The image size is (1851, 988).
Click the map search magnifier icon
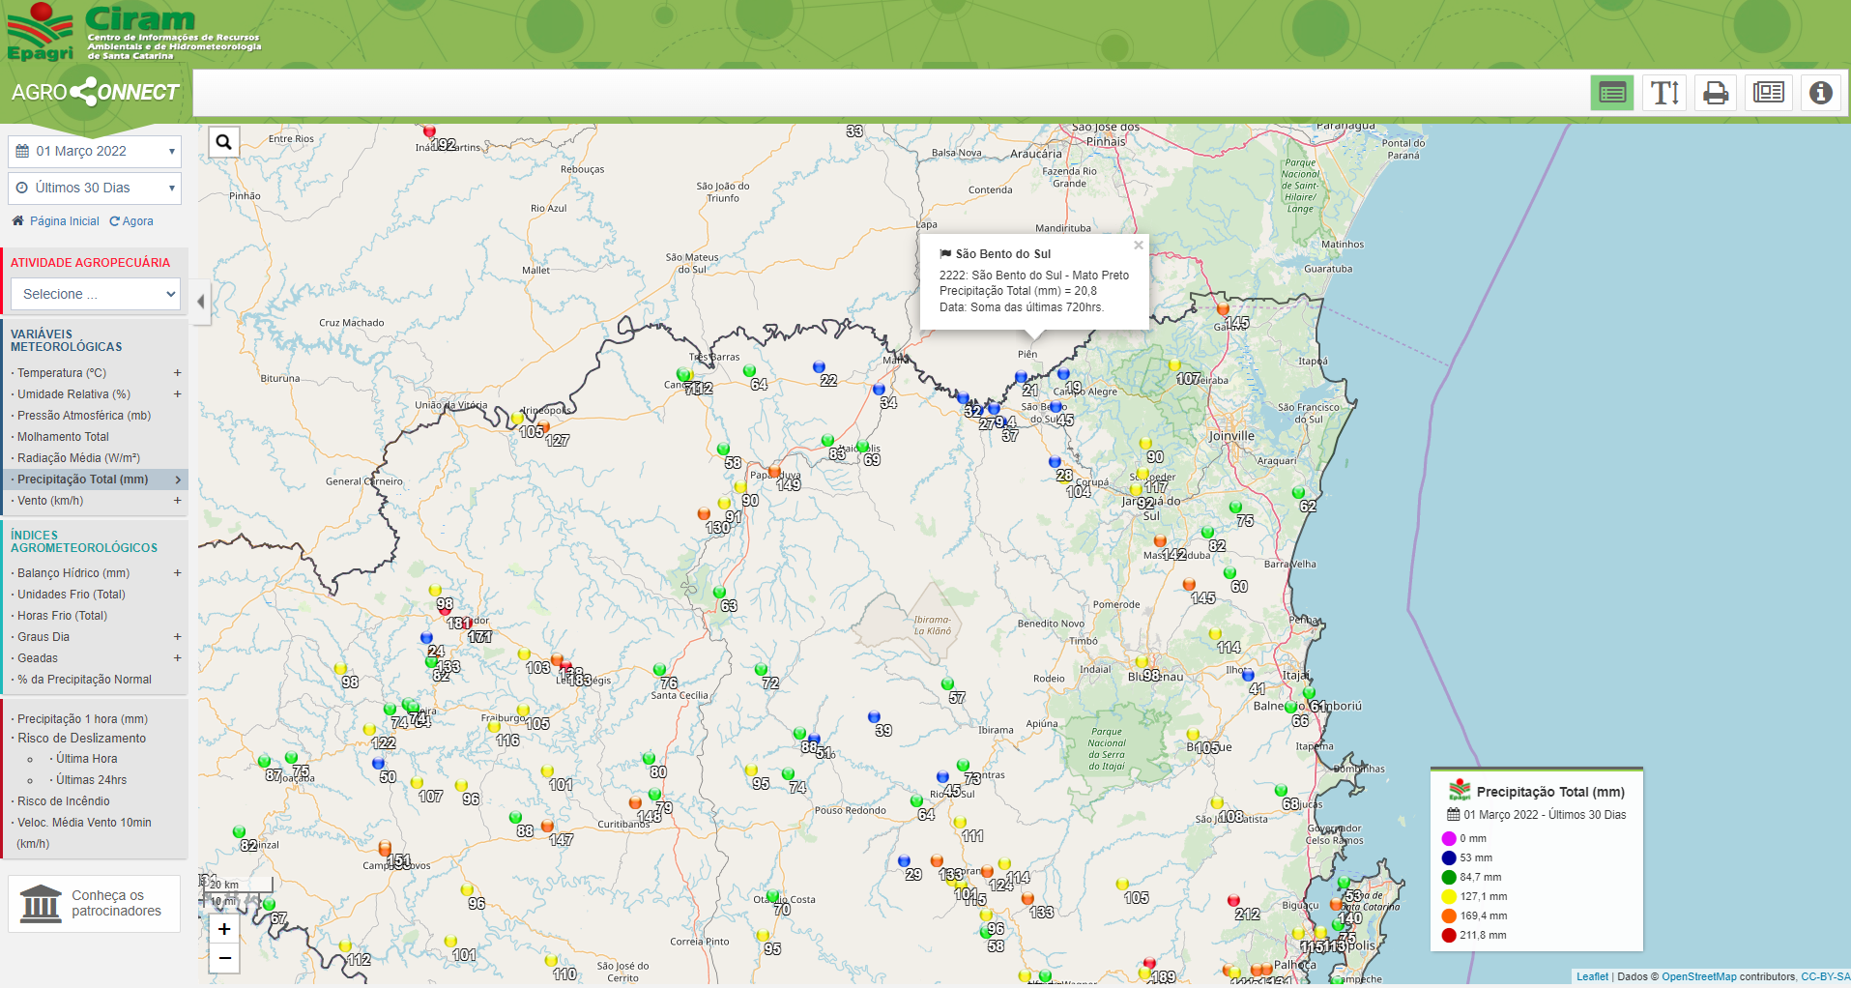[x=223, y=143]
